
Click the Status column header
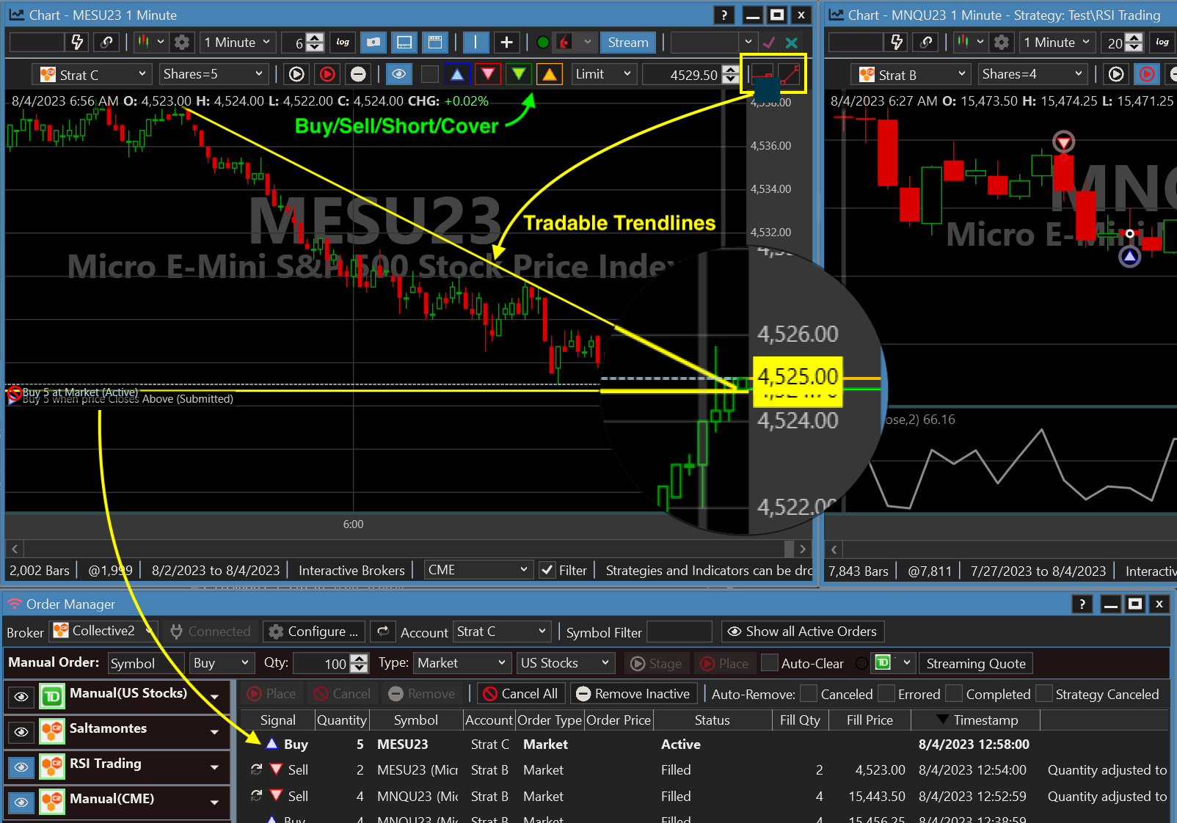click(712, 720)
